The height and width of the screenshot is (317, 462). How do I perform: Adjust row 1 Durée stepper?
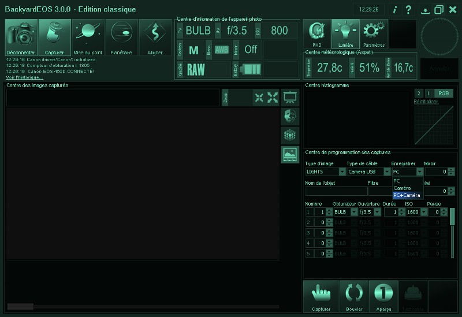[401, 212]
